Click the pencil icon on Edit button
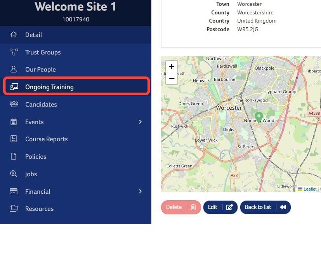321x254 pixels. [x=229, y=207]
